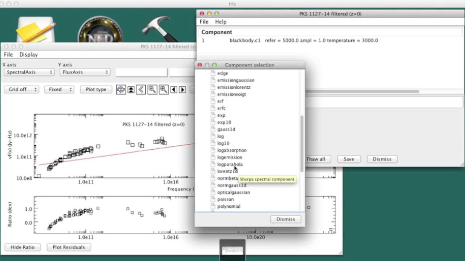Open File menu in plot window
Image resolution: width=465 pixels, height=261 pixels.
[x=8, y=55]
